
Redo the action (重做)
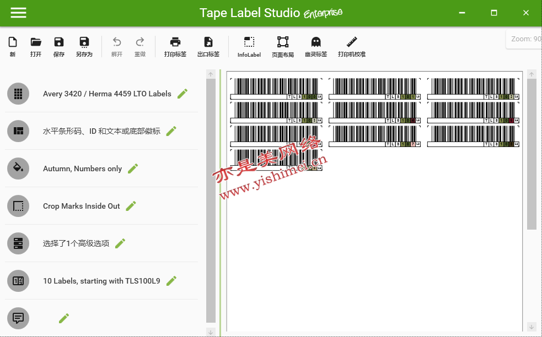[140, 47]
